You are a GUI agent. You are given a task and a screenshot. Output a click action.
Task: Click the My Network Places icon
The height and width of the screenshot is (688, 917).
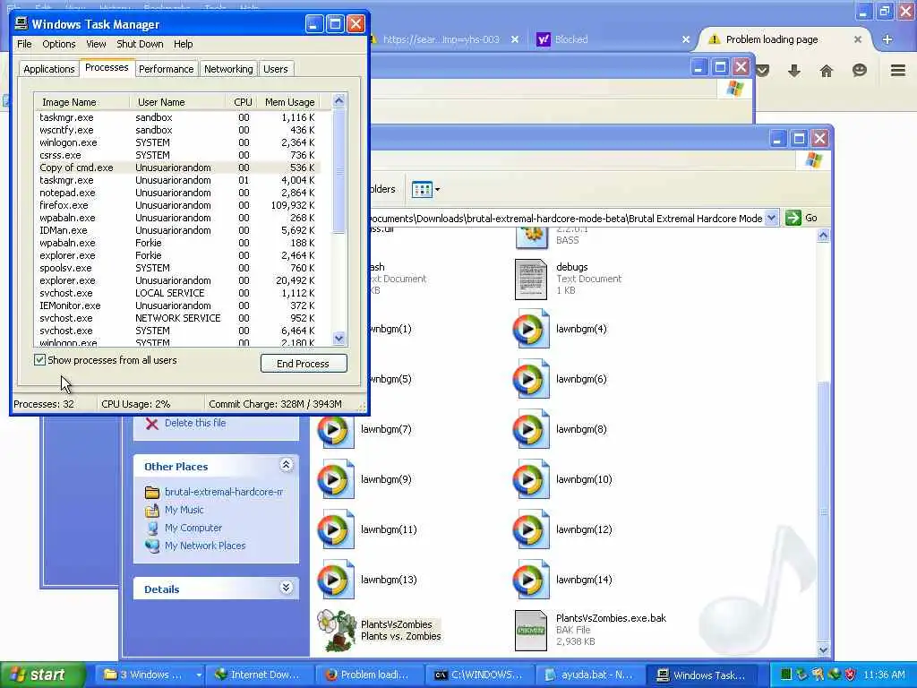click(x=152, y=546)
